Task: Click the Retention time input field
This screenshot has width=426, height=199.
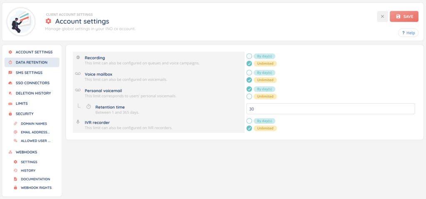Action: click(x=330, y=109)
